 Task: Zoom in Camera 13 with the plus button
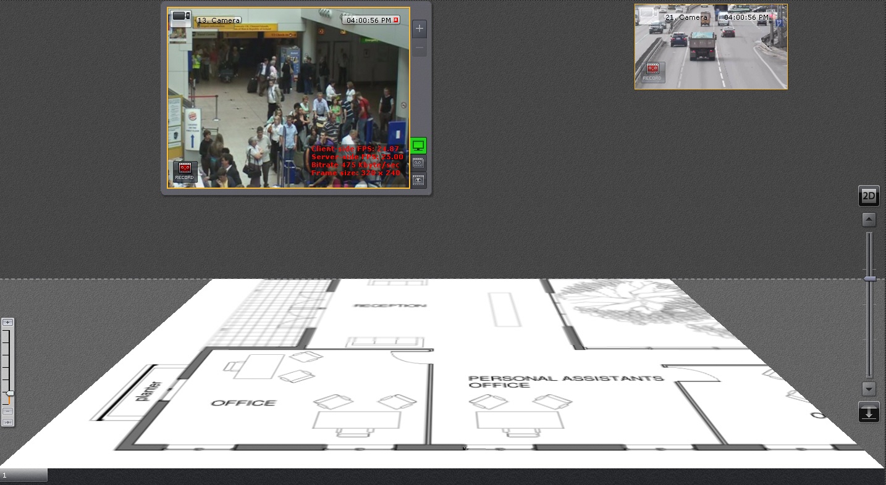pyautogui.click(x=420, y=28)
